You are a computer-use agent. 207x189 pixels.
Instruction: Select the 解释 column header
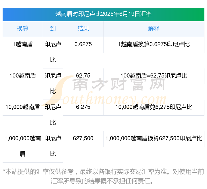154,29
